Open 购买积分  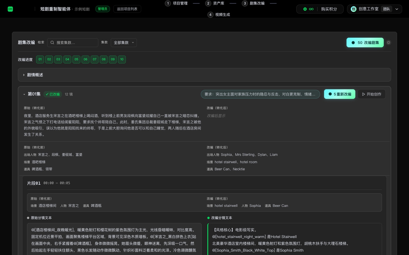pos(329,9)
